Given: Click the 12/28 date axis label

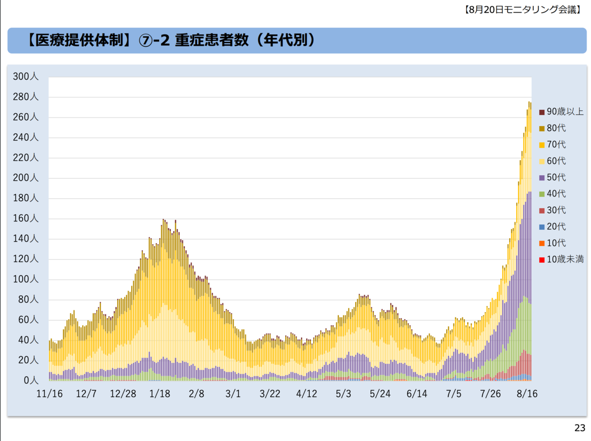Looking at the screenshot, I should (123, 394).
